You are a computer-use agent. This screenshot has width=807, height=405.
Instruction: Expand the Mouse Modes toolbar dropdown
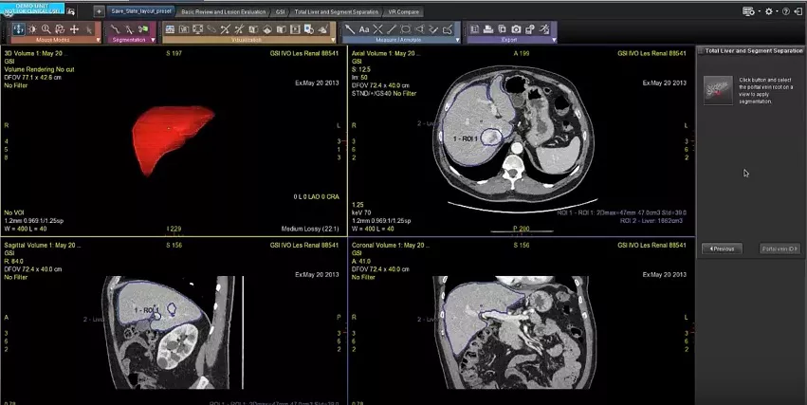[98, 40]
